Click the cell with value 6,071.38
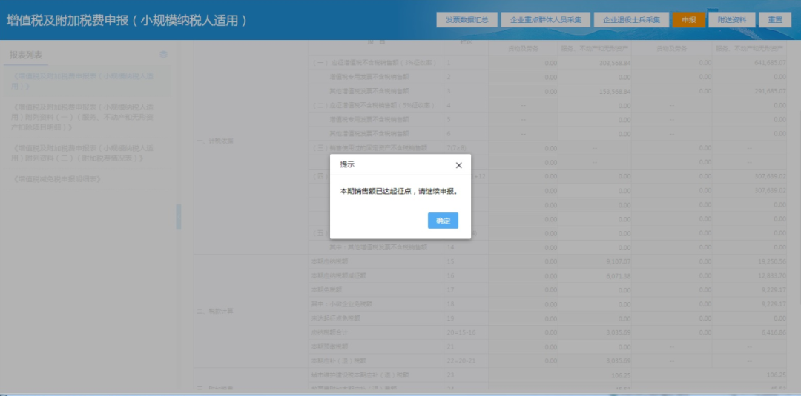This screenshot has width=801, height=396. coord(595,276)
